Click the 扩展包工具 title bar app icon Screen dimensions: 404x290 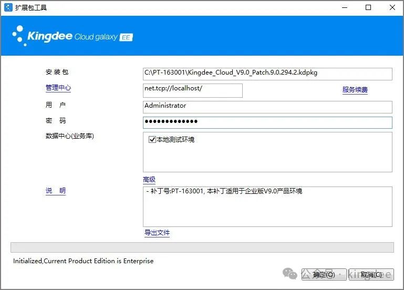pos(8,7)
